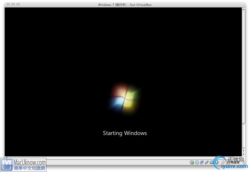Click the "Starting Windows" text in guest screen
The width and height of the screenshot is (250, 172).
125,133
